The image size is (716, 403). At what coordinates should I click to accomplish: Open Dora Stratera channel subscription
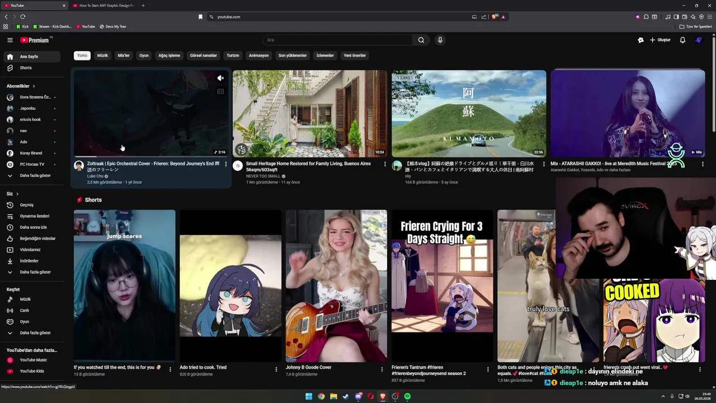point(31,97)
